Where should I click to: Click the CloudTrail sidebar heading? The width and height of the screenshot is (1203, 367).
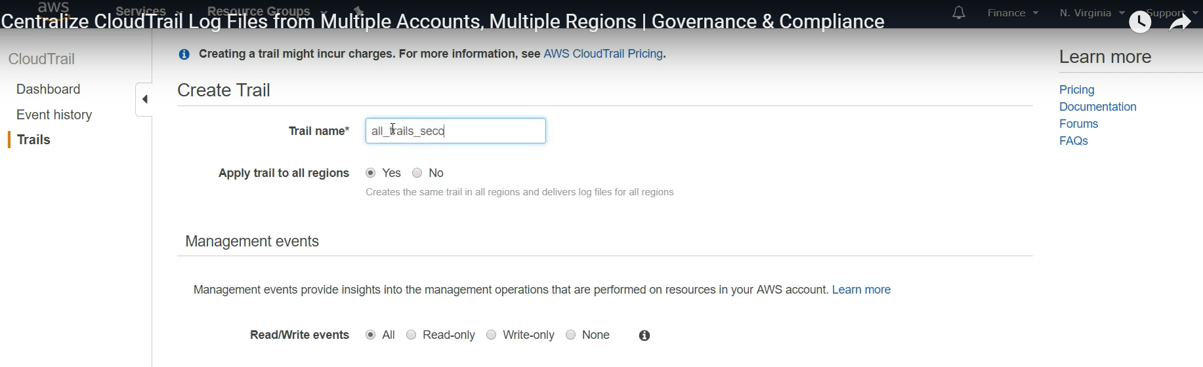click(41, 59)
